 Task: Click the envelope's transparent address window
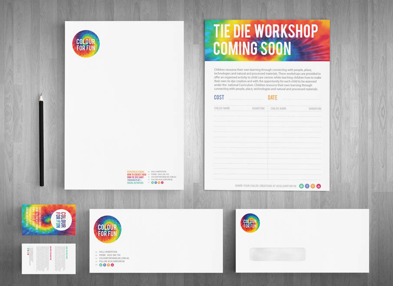pyautogui.click(x=277, y=254)
